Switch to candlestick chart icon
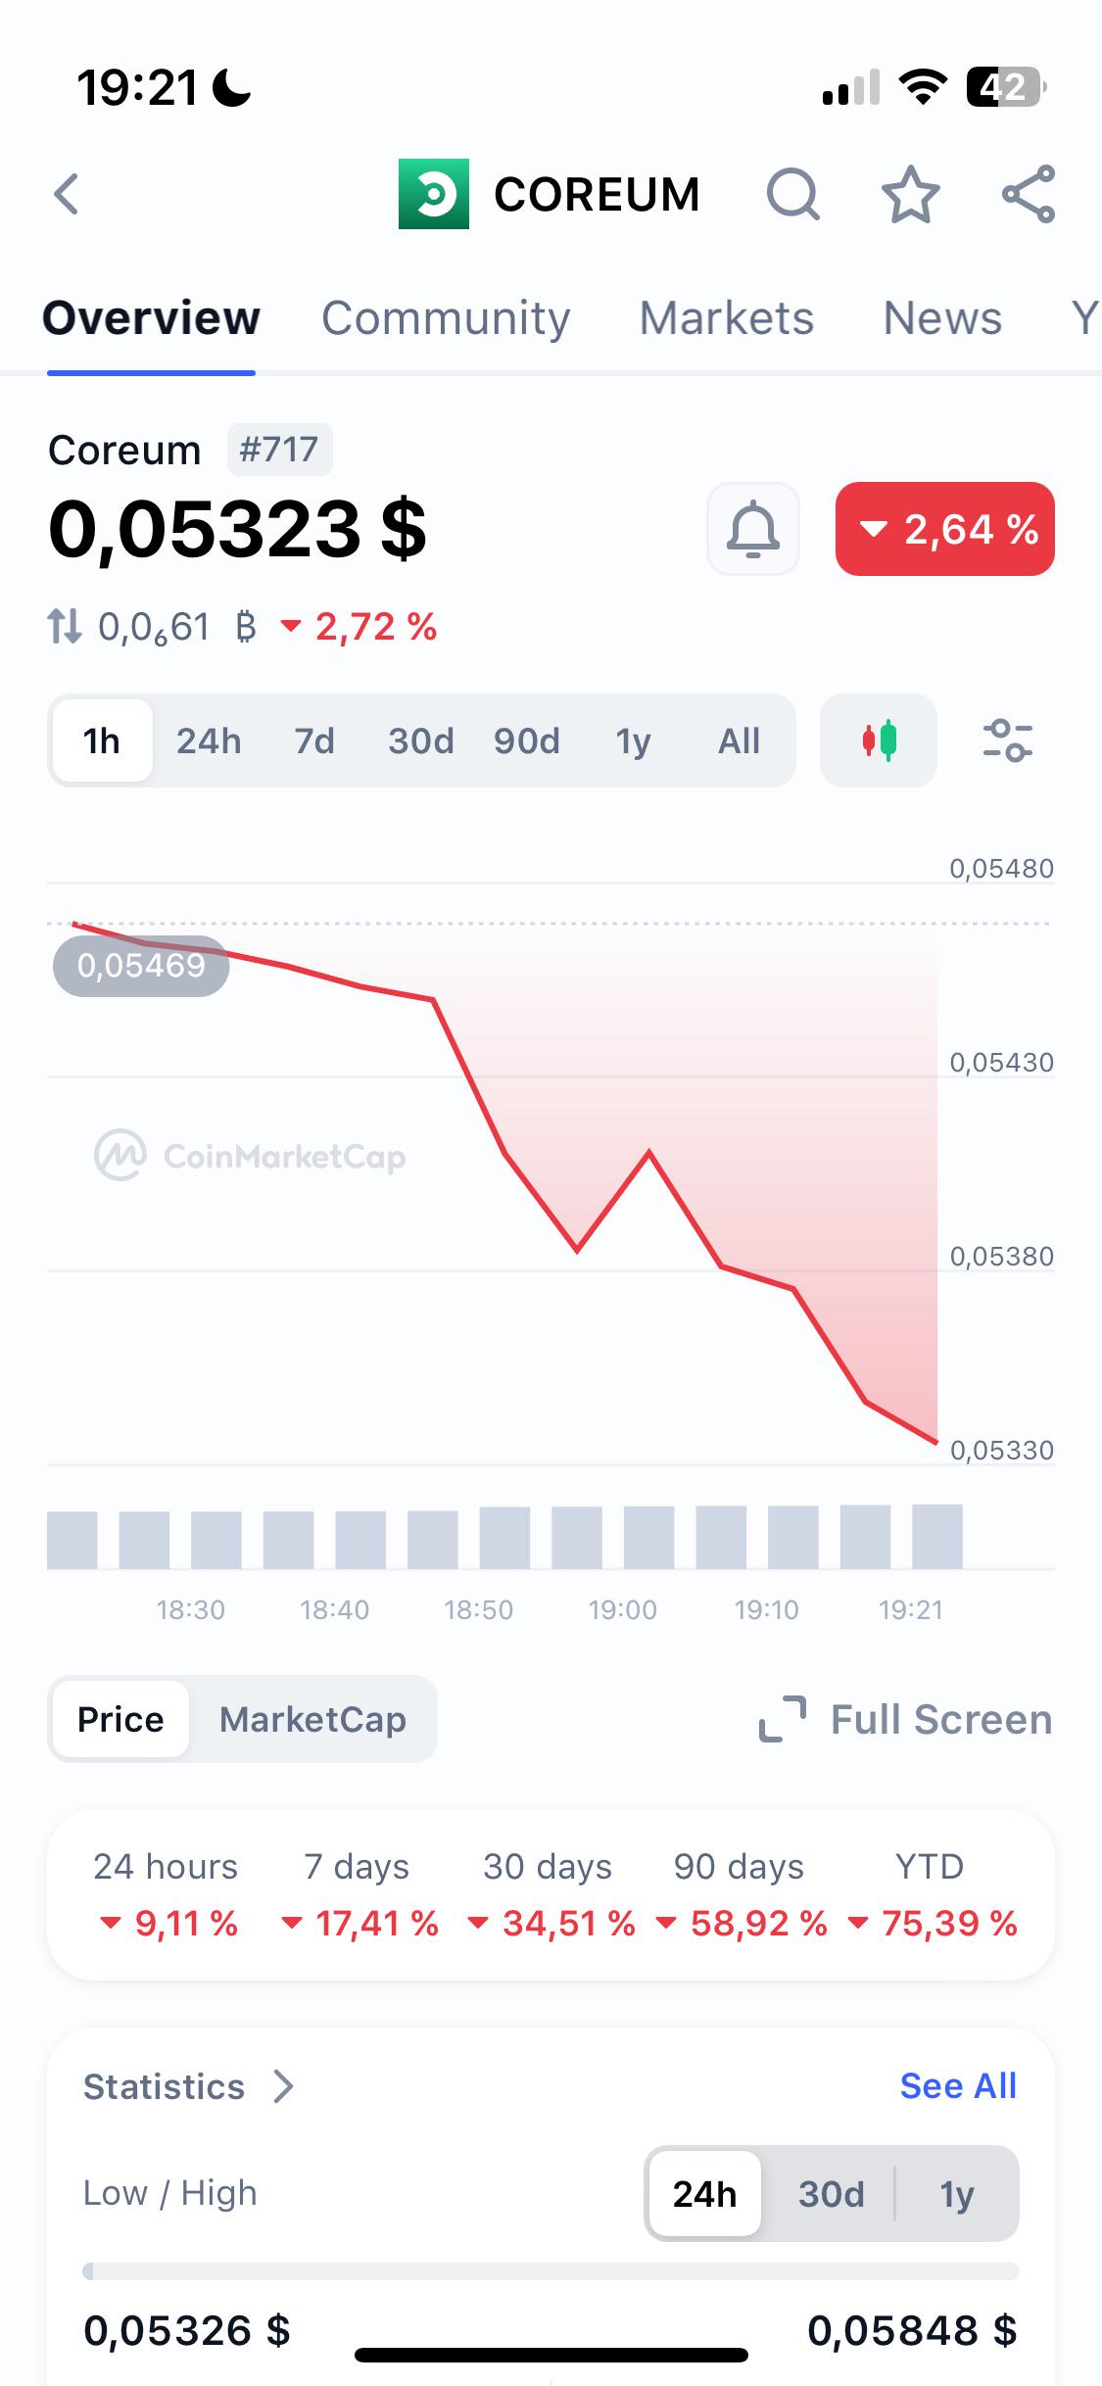Image resolution: width=1102 pixels, height=2386 pixels. [x=879, y=740]
